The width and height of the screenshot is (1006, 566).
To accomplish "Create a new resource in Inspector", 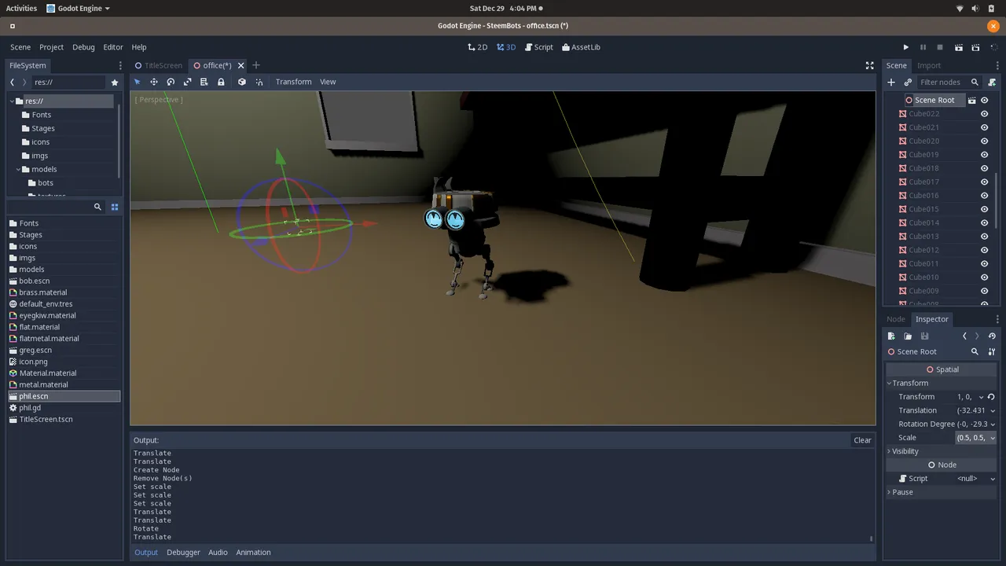I will pos(891,336).
